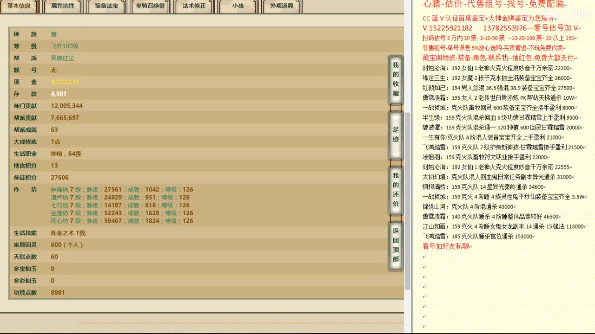Click the 江山如画 listing priced 113000
Screen dimensions: 595x334
click(503, 226)
